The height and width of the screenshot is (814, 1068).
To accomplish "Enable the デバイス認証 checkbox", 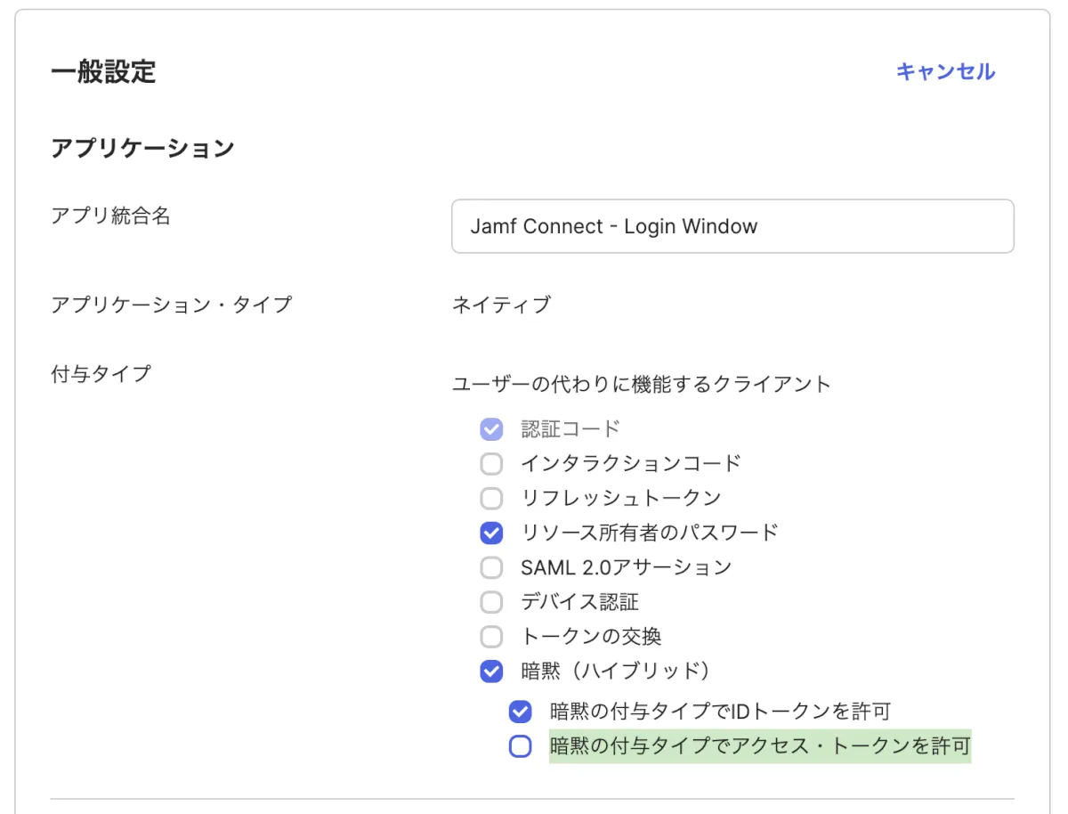I will [x=491, y=602].
